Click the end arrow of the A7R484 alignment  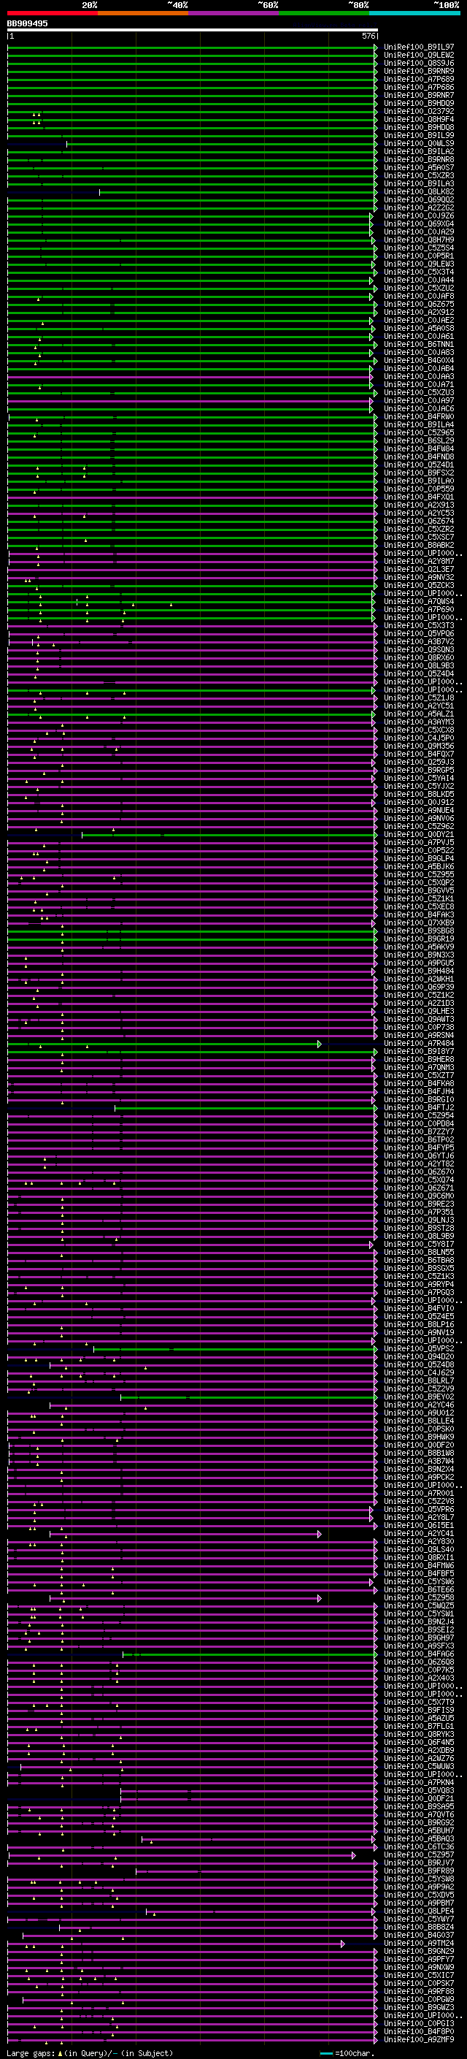coord(320,1044)
